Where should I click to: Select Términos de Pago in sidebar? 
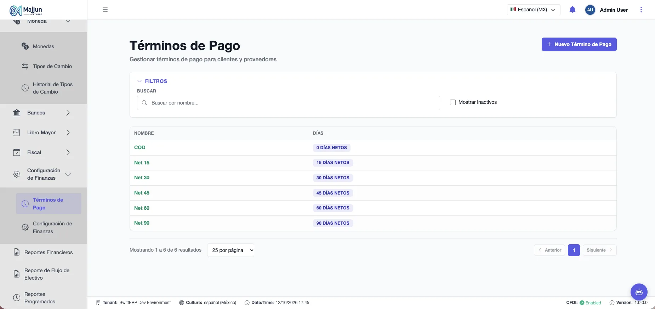tap(49, 204)
